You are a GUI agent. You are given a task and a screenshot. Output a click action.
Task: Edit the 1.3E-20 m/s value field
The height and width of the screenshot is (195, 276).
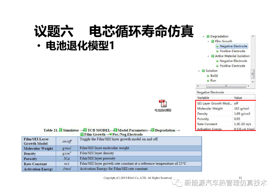[244, 124]
